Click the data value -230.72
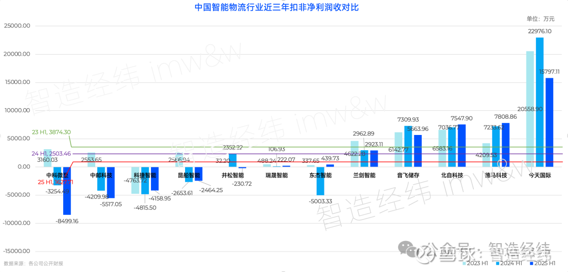Image resolution: width=568 pixels, height=272 pixels. [x=242, y=184]
